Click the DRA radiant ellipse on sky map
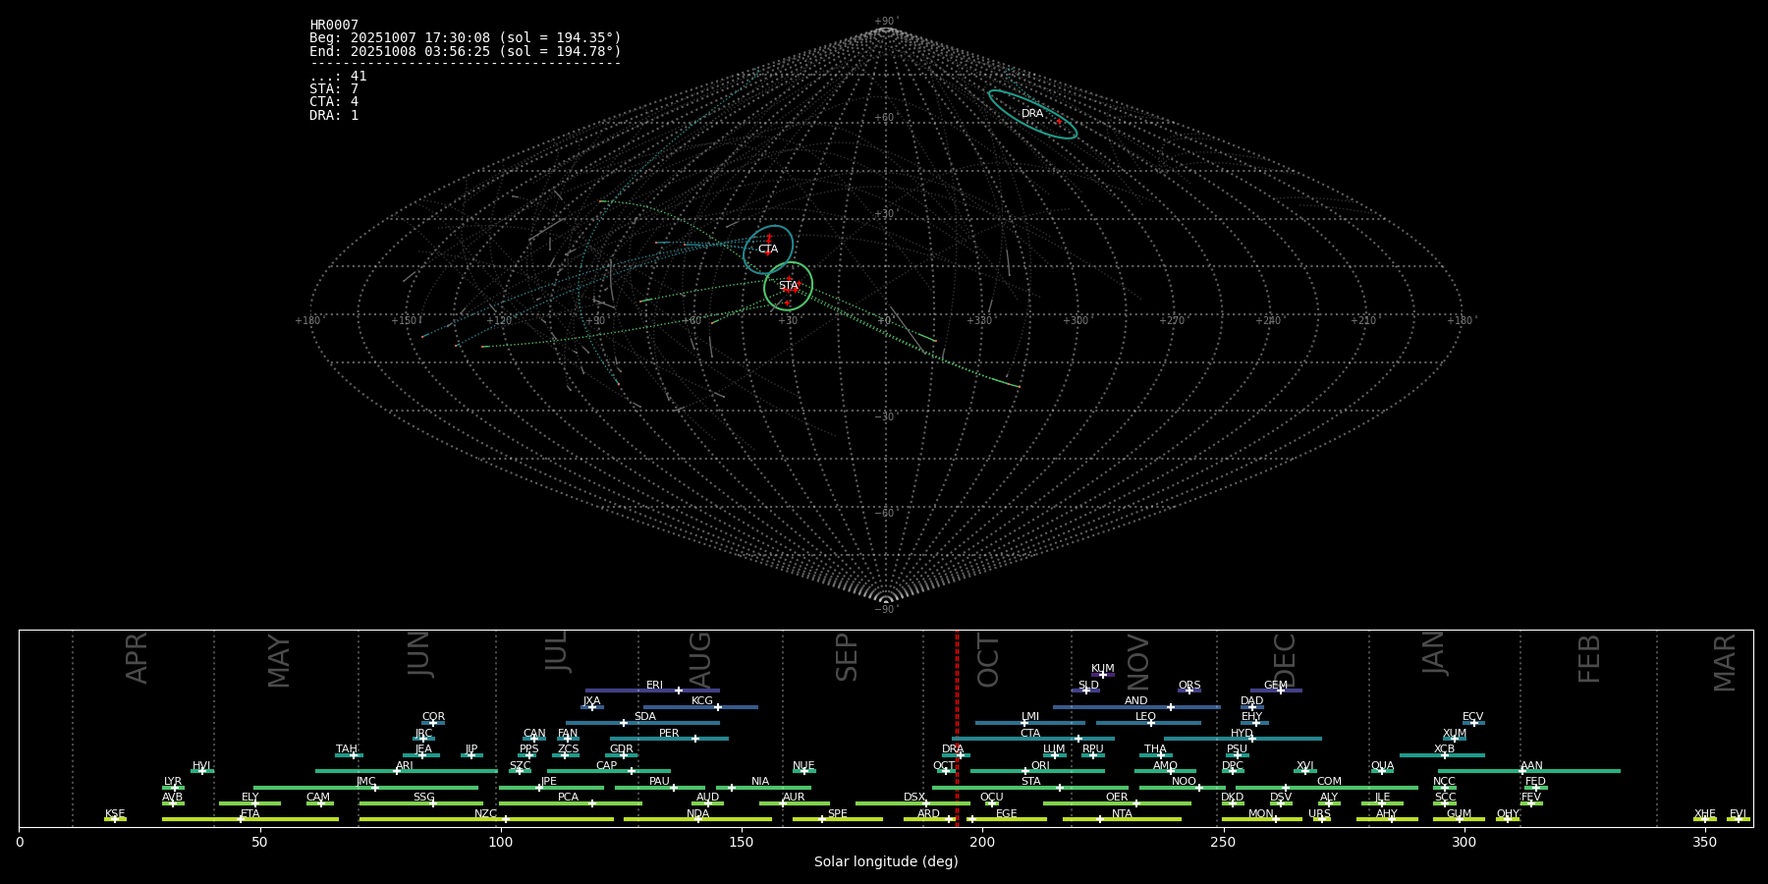Screen dimensions: 1768x884 [1032, 114]
